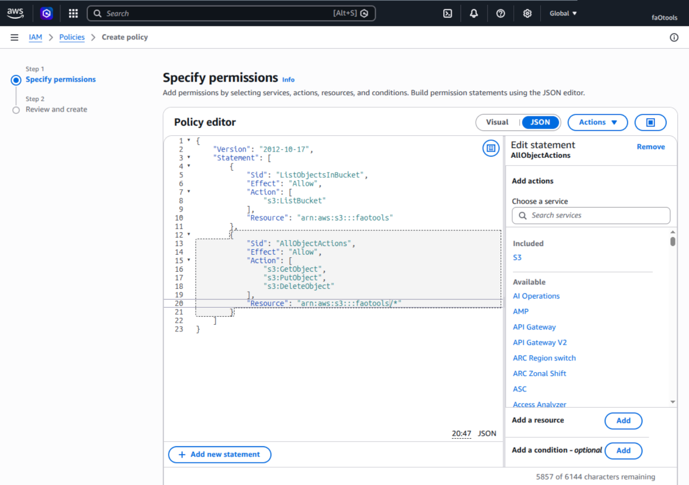This screenshot has height=485, width=689.
Task: Click the services list scrollbar thumb
Action: point(673,241)
